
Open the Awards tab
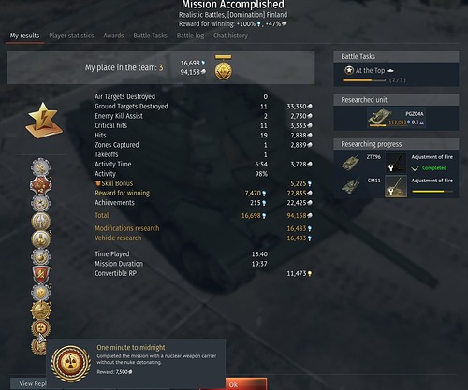(x=113, y=36)
